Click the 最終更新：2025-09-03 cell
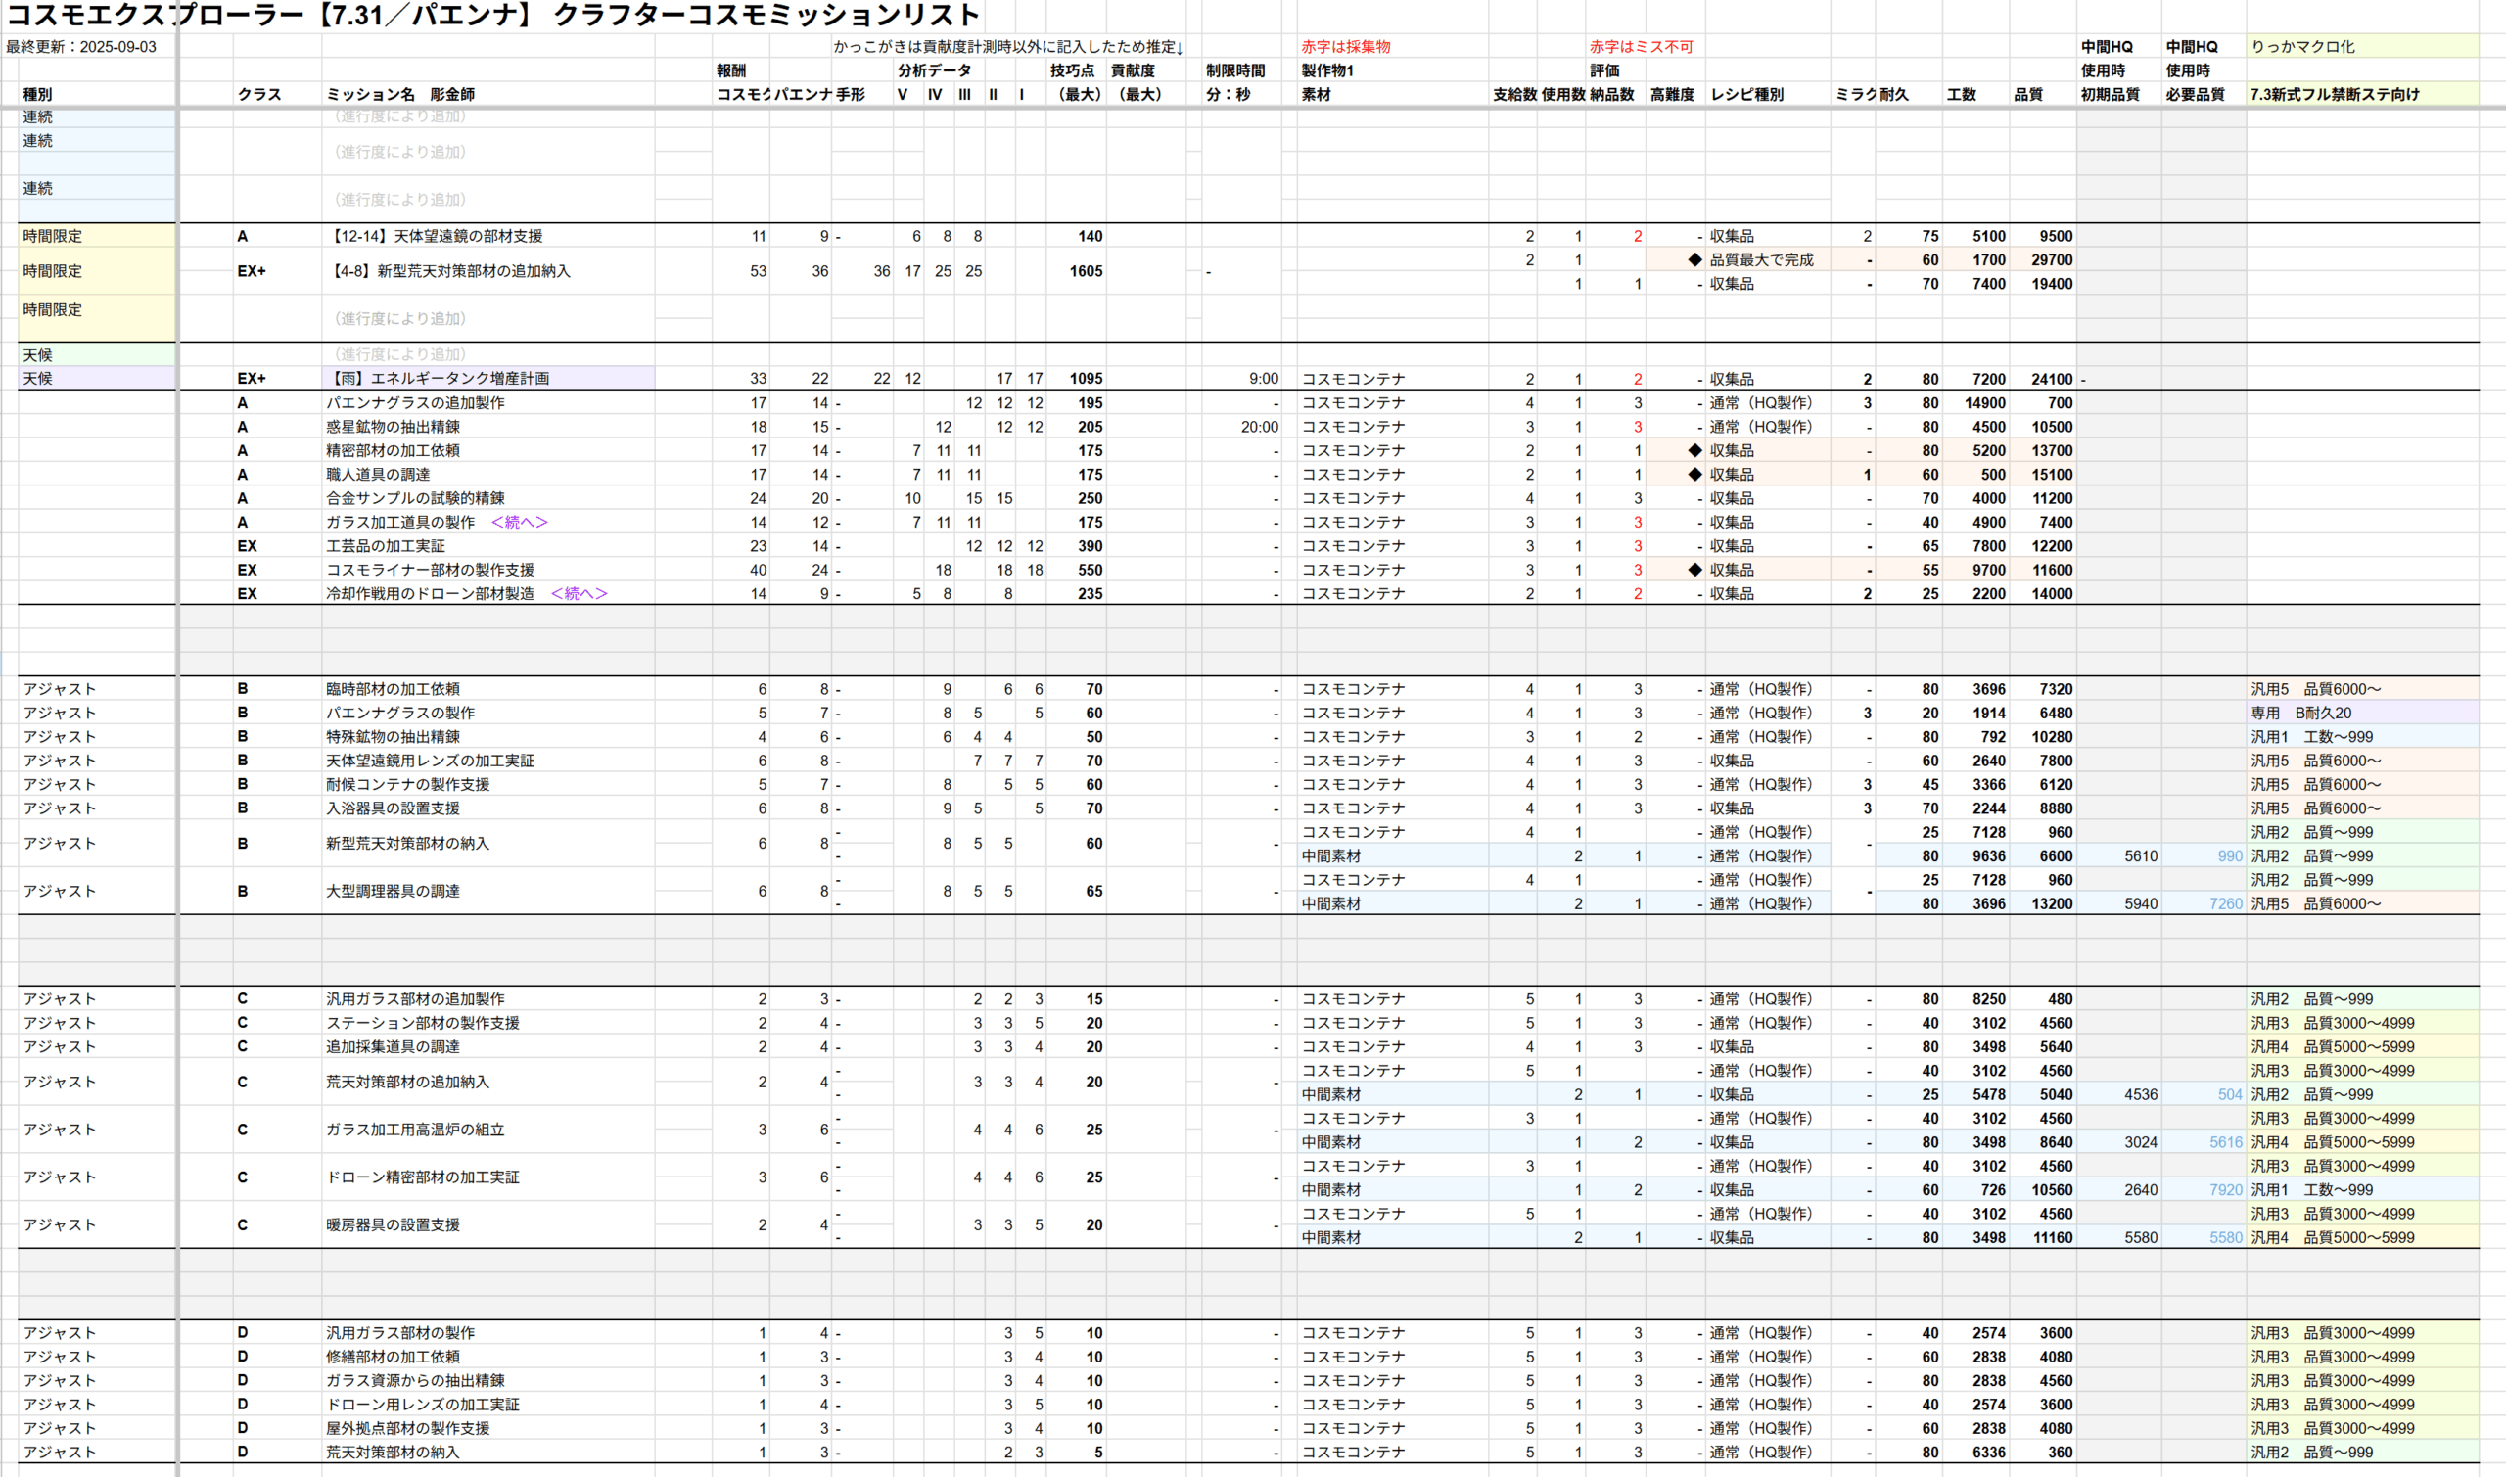The image size is (2506, 1477). tap(81, 47)
